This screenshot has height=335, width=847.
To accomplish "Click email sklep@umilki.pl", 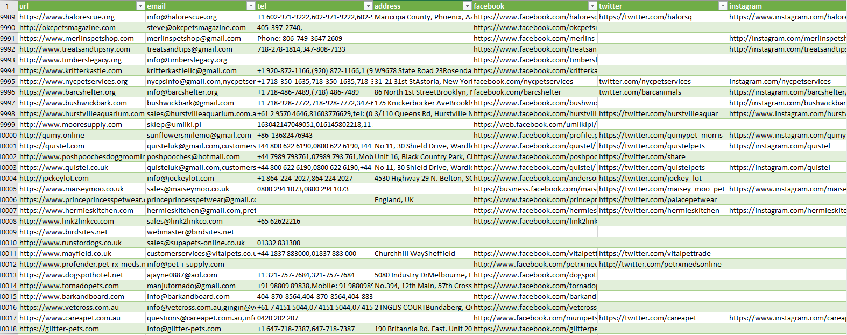I will (x=201, y=124).
